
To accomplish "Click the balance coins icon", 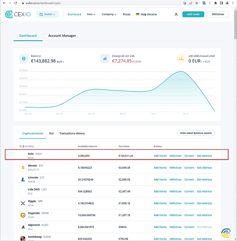I will (x=24, y=58).
